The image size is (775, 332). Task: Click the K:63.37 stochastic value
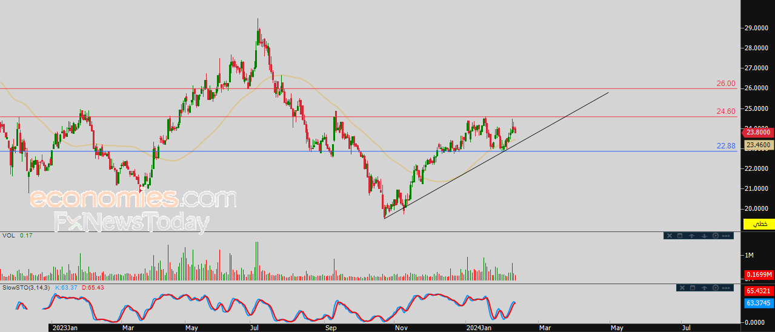(65, 287)
